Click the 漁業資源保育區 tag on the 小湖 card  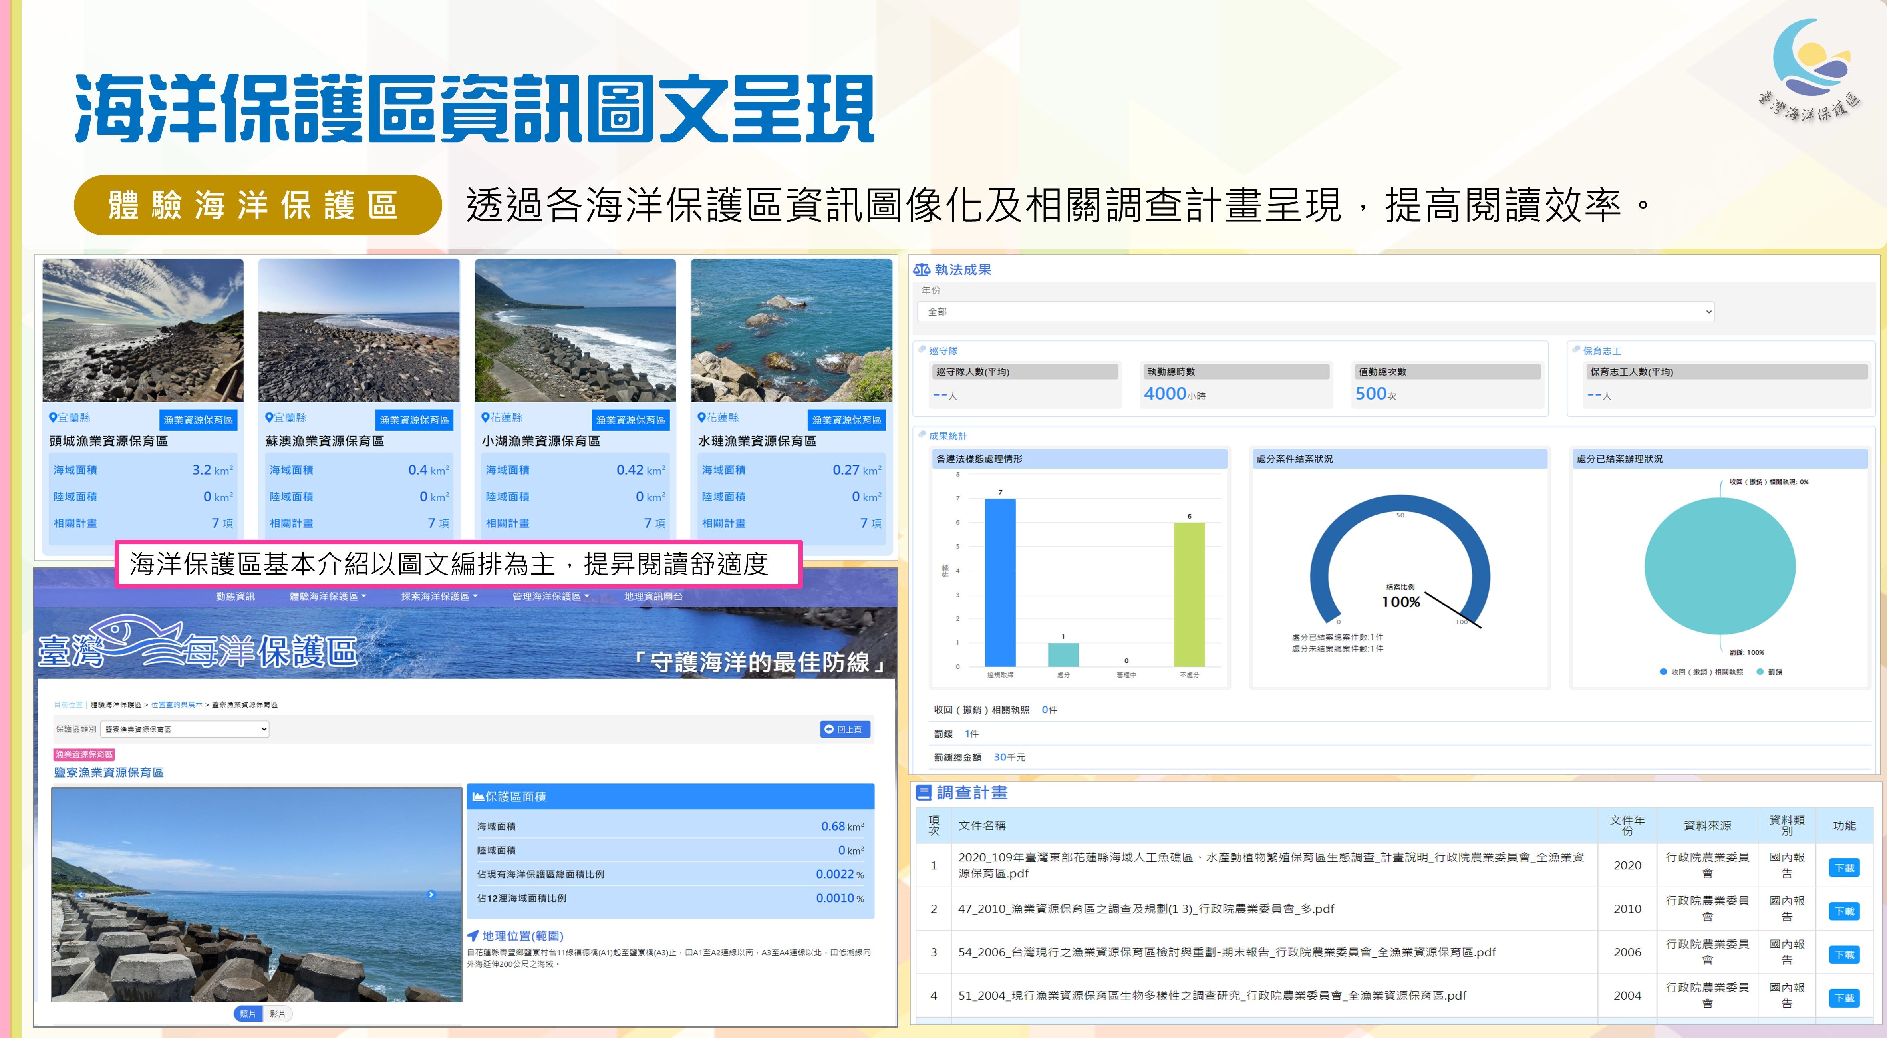(x=631, y=420)
